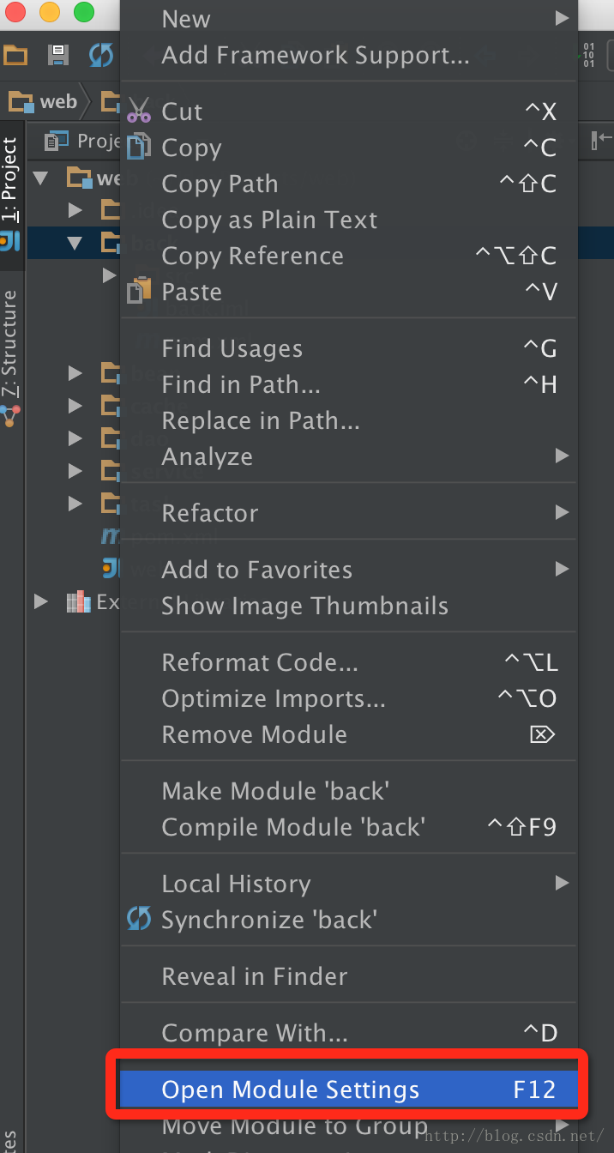Click the Save All floppy disk icon

58,56
